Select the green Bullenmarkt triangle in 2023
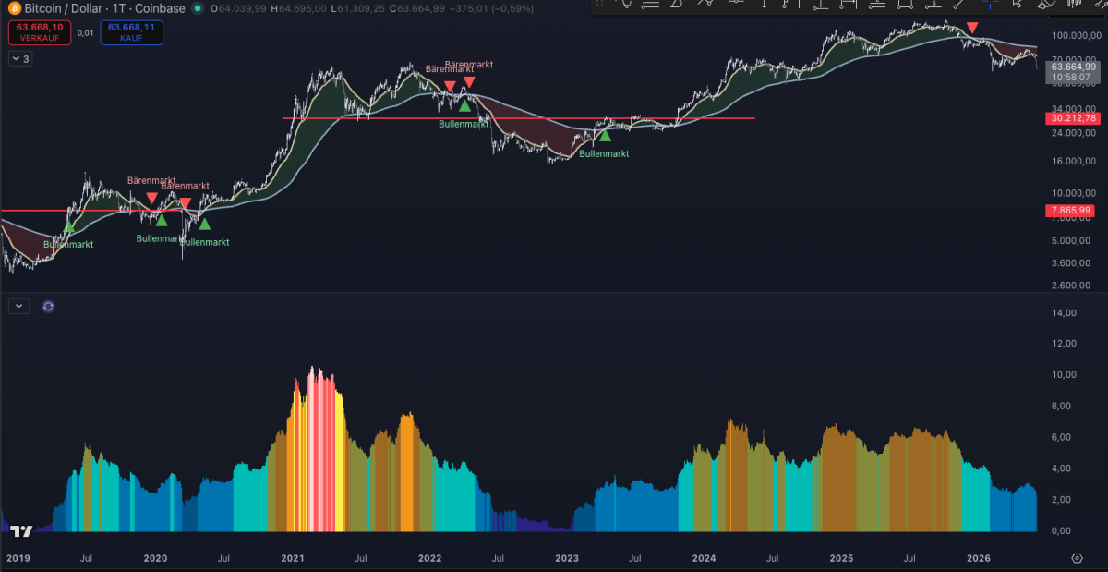 [x=605, y=135]
